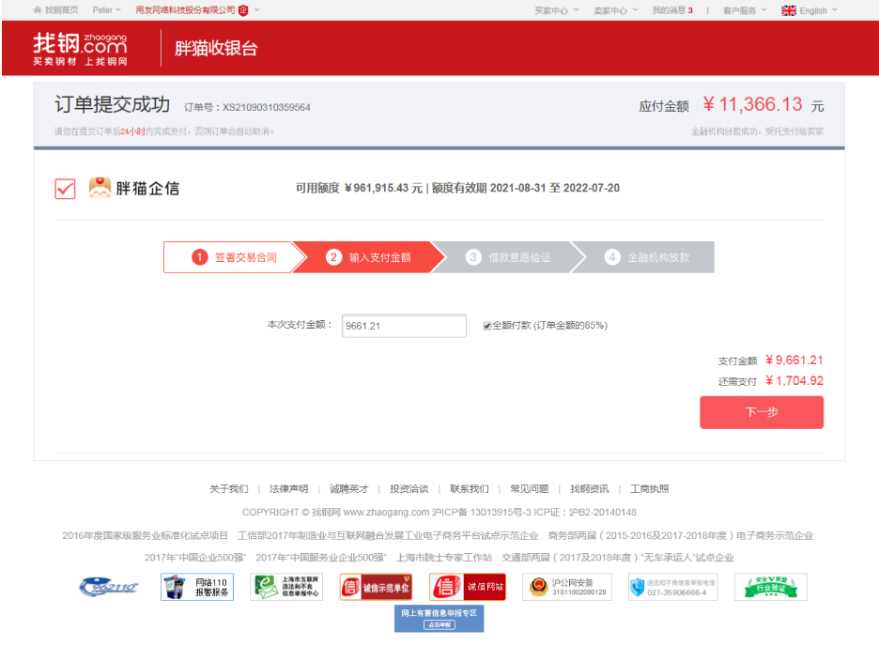Open the 投资洽谈 footer link

(x=409, y=489)
